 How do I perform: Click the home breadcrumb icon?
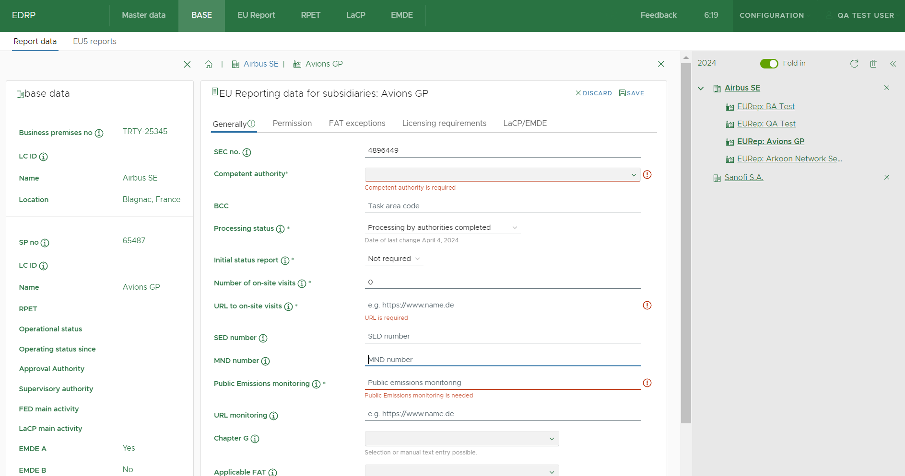pos(209,64)
